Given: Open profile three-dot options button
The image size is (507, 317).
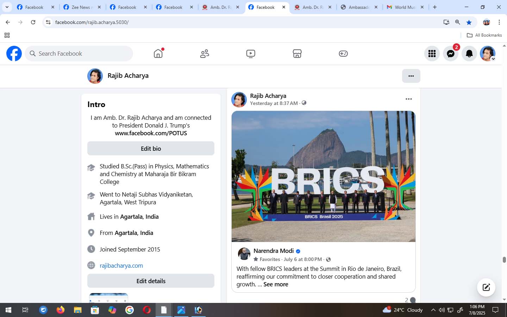Looking at the screenshot, I should point(411,76).
